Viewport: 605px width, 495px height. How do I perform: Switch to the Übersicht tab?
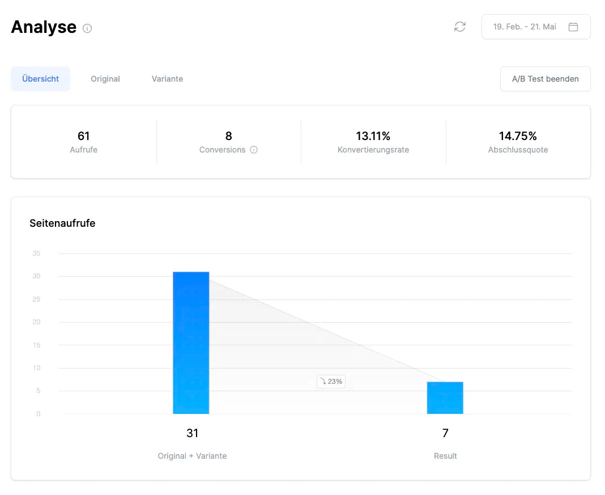point(40,79)
